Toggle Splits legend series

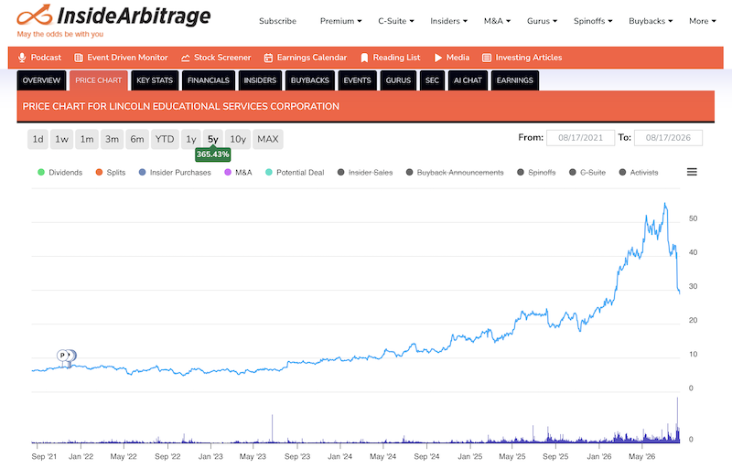point(111,173)
